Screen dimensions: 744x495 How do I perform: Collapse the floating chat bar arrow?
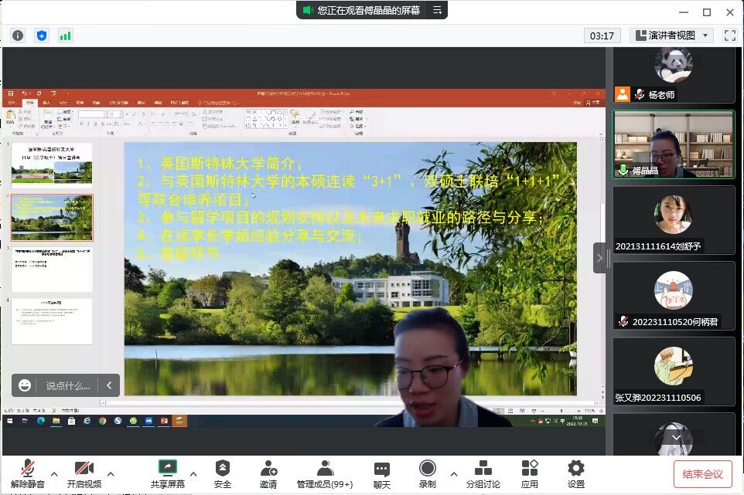[109, 385]
